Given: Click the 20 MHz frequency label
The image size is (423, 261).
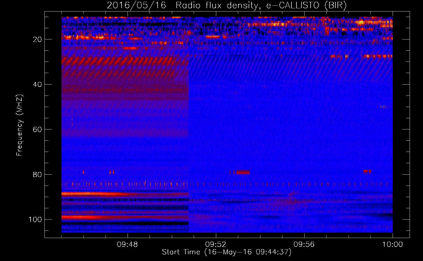Looking at the screenshot, I should pos(37,39).
